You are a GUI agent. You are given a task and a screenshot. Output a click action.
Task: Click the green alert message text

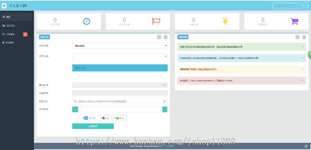click(x=211, y=47)
